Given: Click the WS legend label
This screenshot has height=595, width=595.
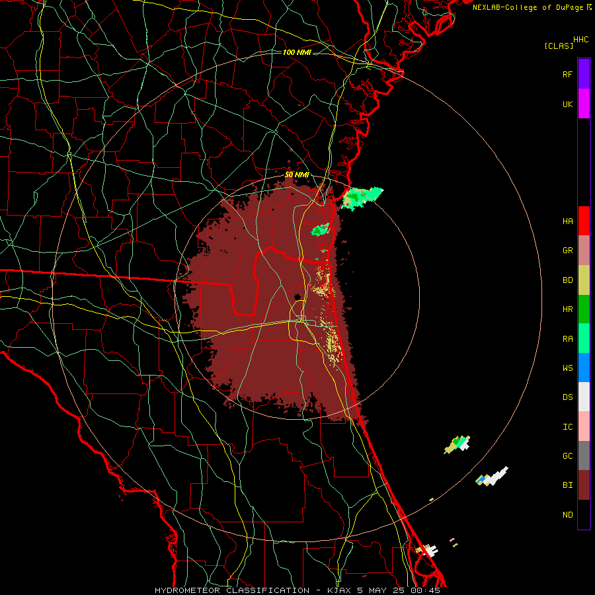Looking at the screenshot, I should 567,368.
